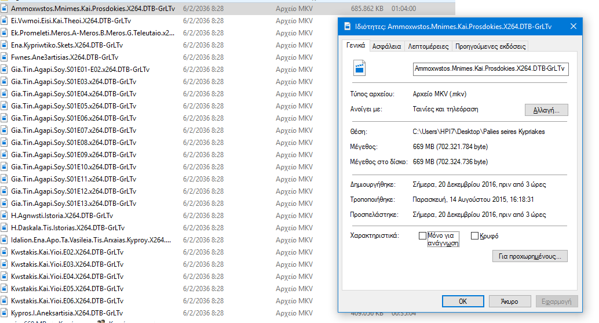
Task: Switch to the 'Ασφάλεια' tab
Action: click(386, 46)
